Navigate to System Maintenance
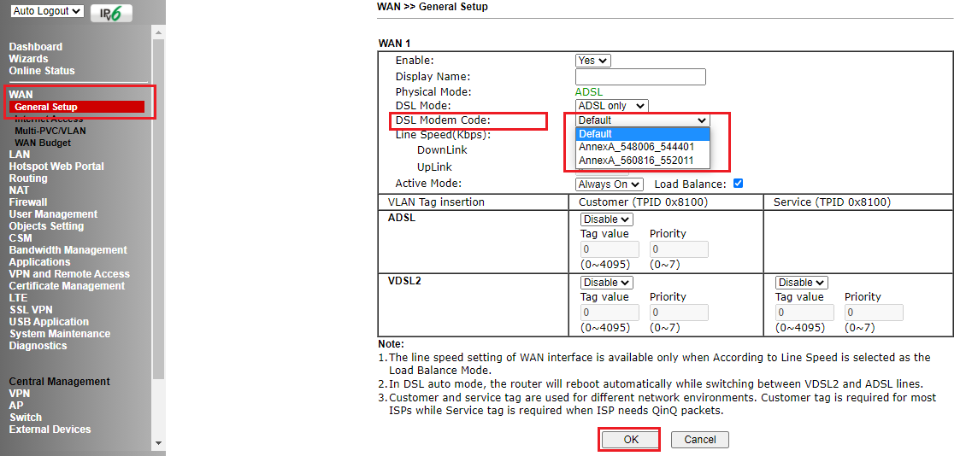Viewport: 966px width, 456px height. 60,334
